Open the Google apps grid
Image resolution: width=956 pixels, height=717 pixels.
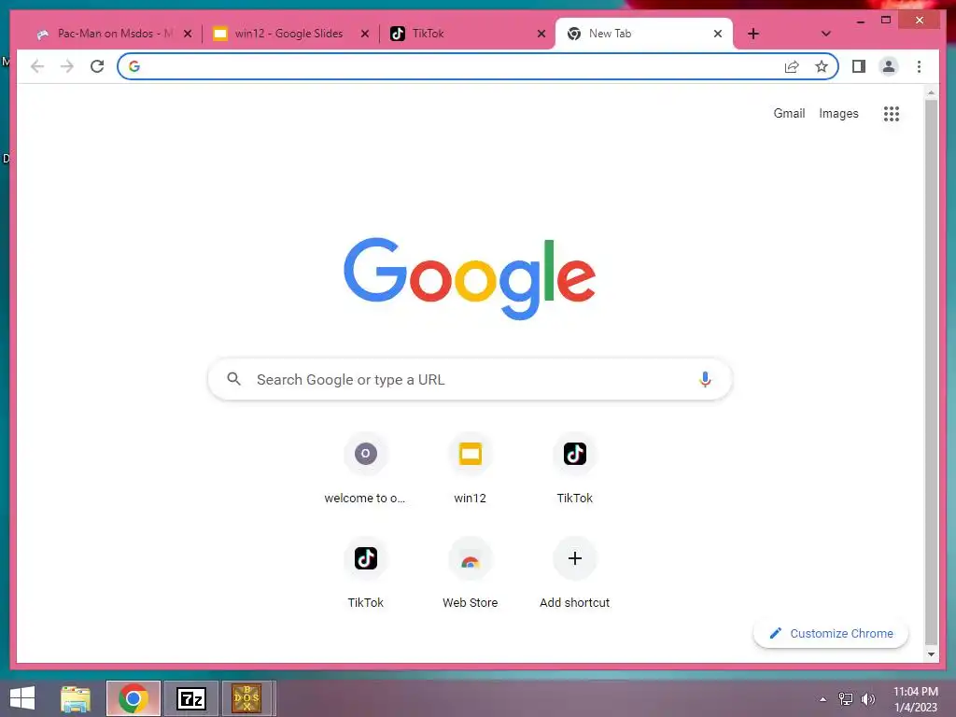click(x=892, y=113)
